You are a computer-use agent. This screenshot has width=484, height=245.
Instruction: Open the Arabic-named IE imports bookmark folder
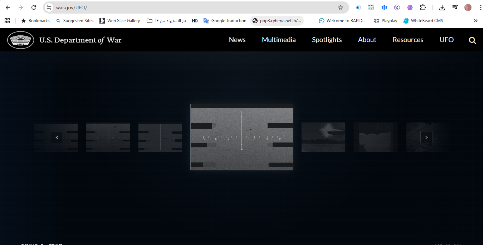tap(167, 21)
